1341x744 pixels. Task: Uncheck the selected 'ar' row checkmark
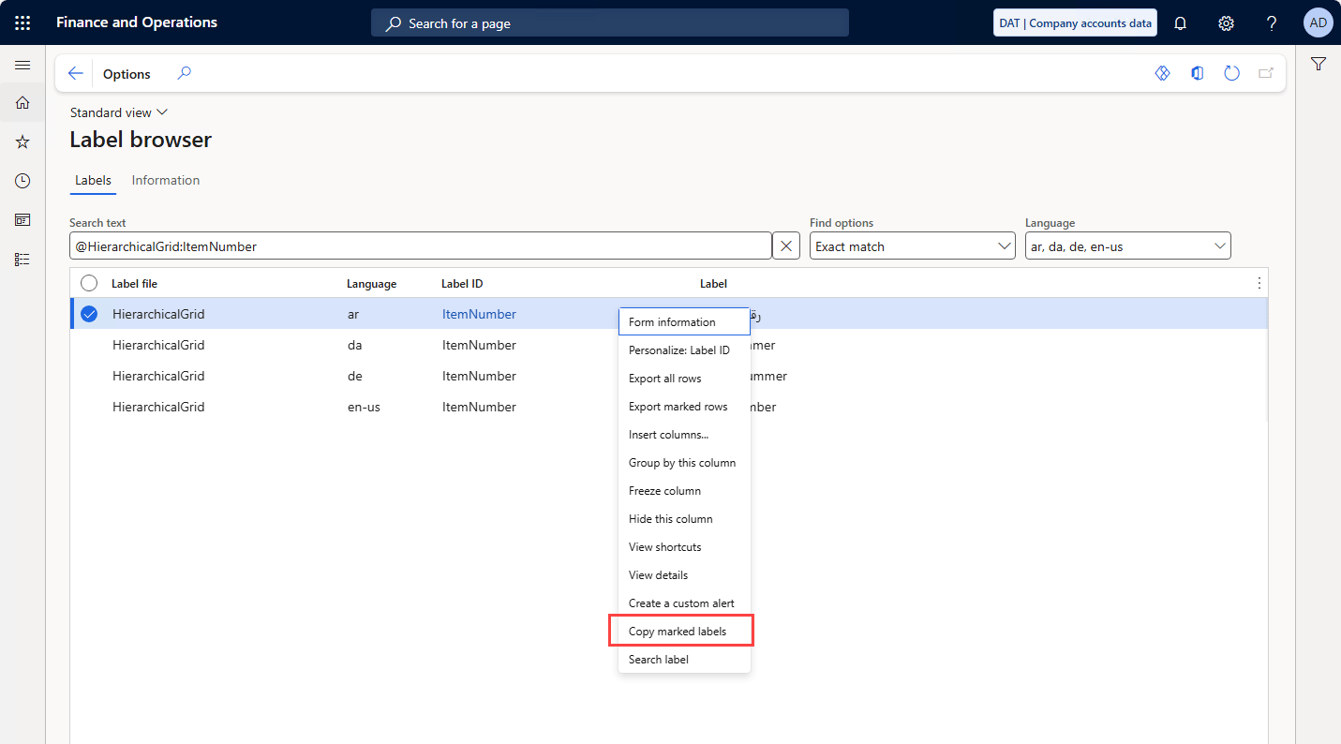coord(89,314)
